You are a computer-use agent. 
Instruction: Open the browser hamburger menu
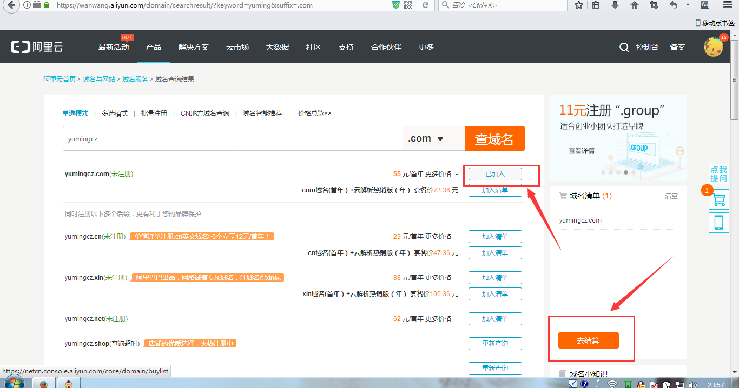click(728, 5)
